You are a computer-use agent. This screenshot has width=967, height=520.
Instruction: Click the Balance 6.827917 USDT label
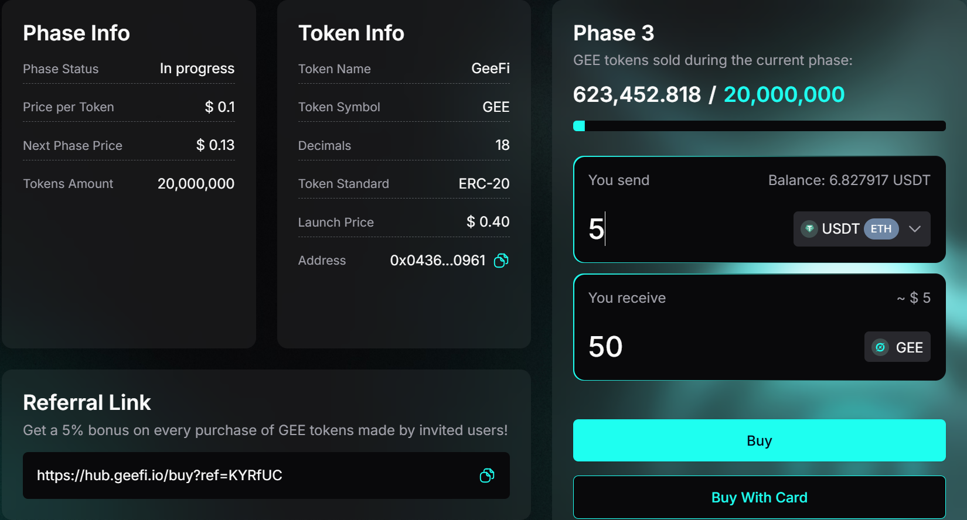(849, 180)
